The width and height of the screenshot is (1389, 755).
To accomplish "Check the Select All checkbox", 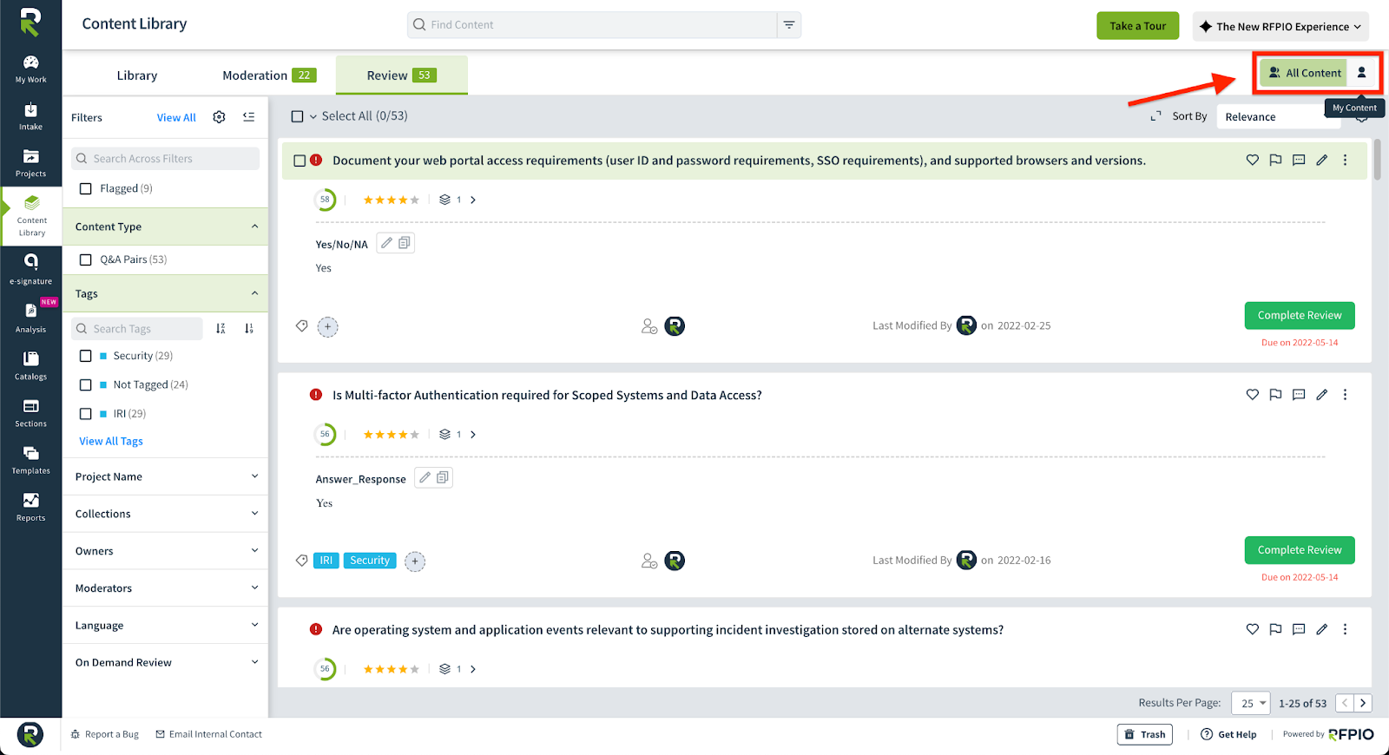I will coord(297,116).
